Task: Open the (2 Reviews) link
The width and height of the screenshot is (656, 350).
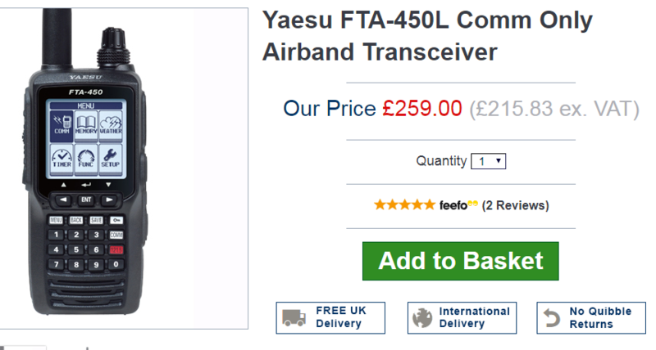Action: pyautogui.click(x=516, y=205)
